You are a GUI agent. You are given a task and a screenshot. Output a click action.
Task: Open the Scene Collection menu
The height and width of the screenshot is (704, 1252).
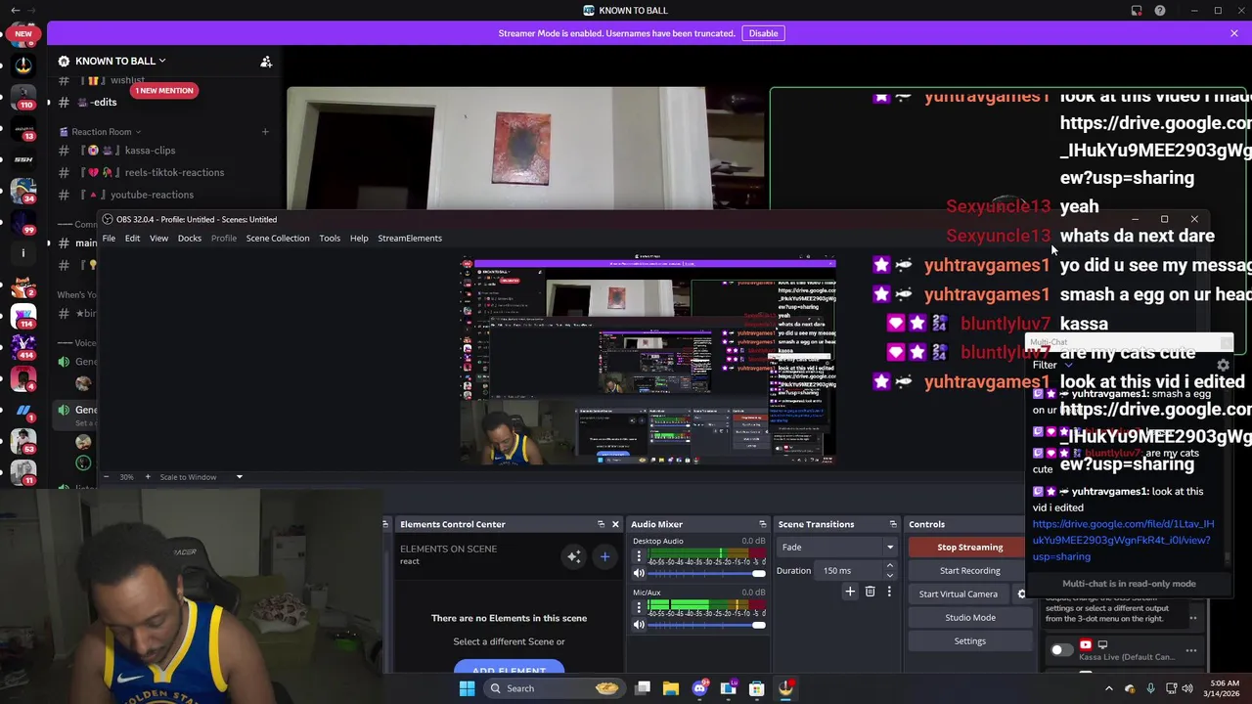point(278,238)
